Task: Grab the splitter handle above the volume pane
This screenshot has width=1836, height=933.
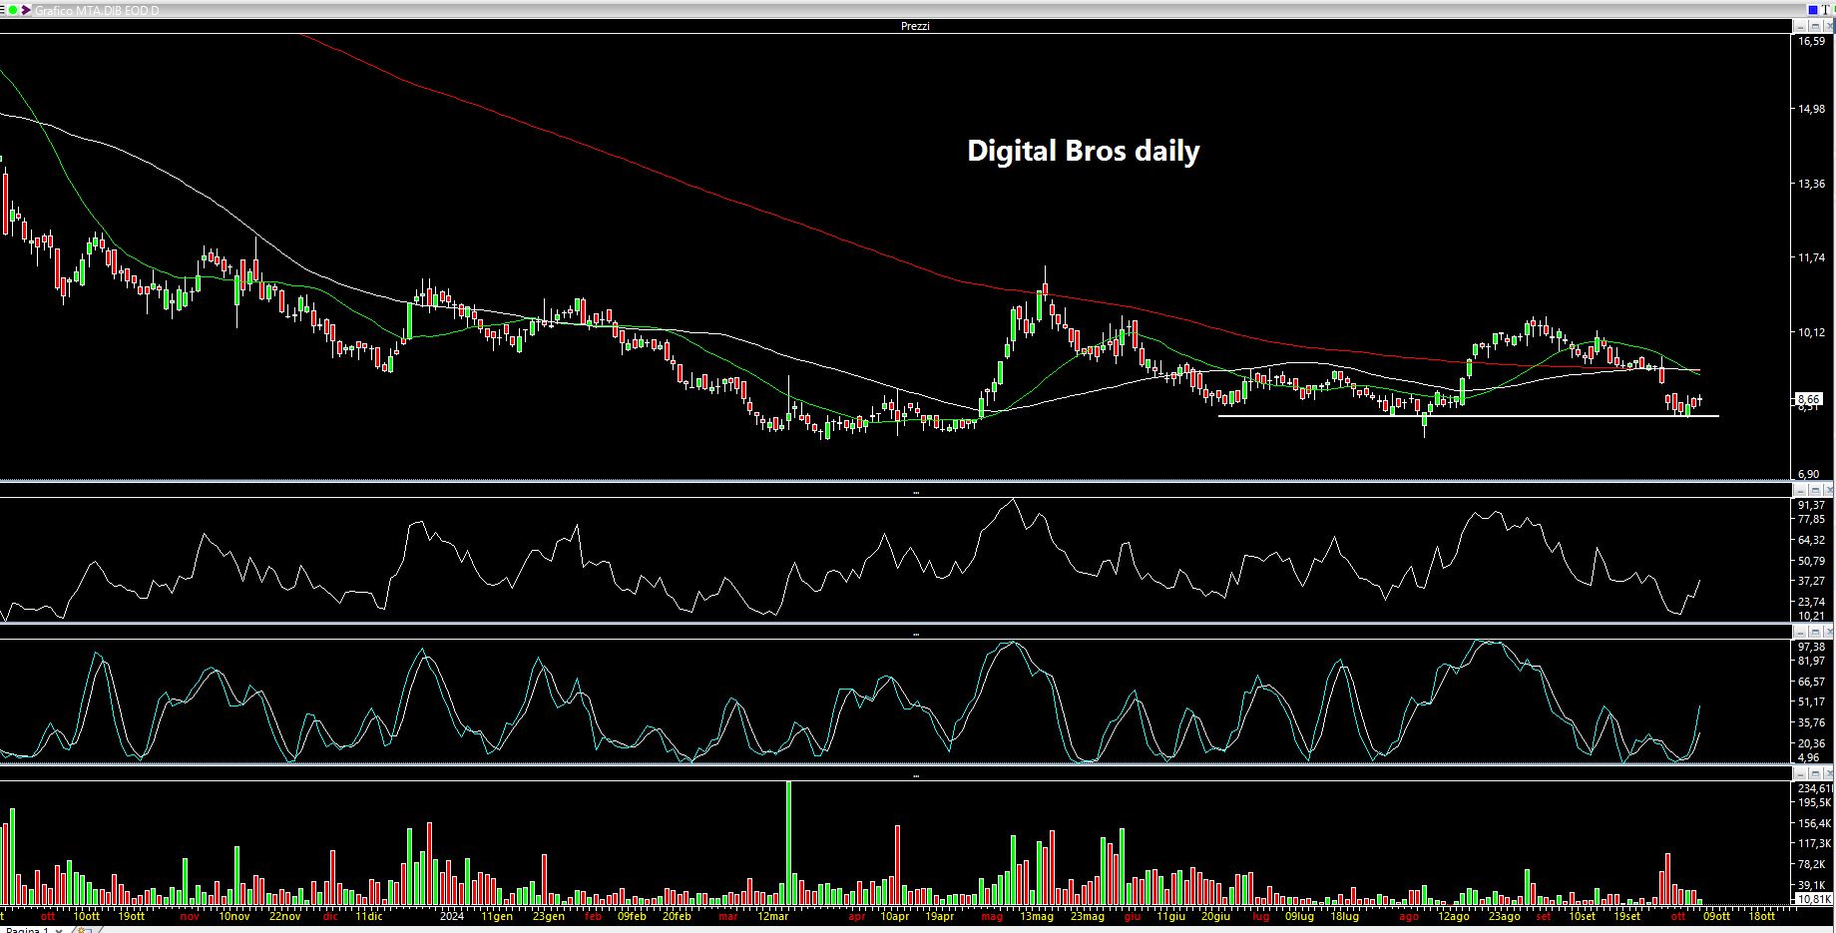Action: pyautogui.click(x=916, y=775)
